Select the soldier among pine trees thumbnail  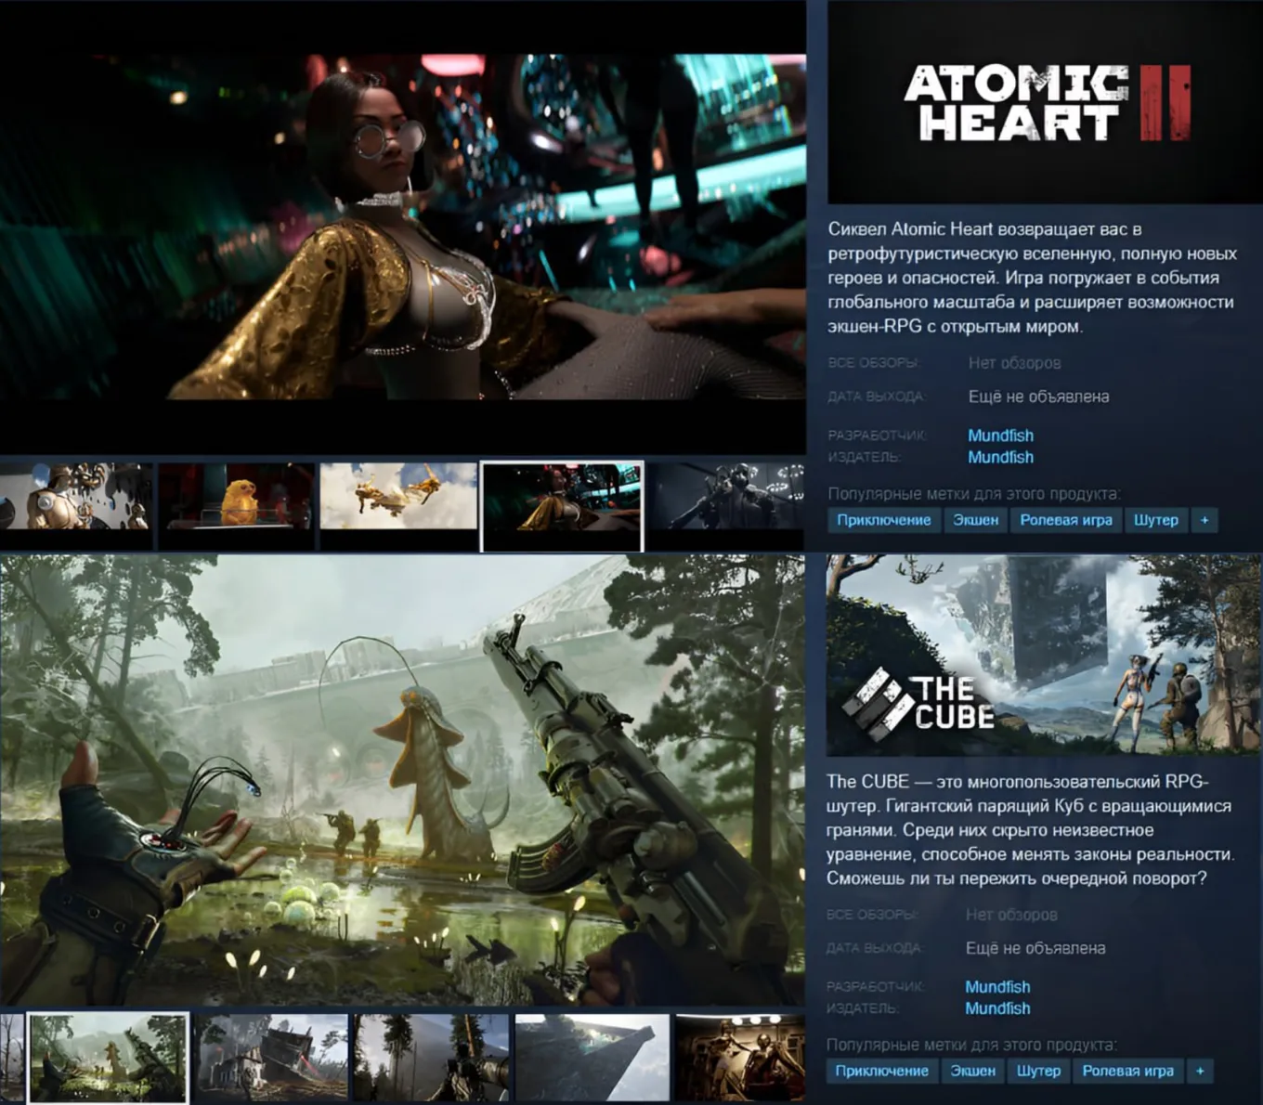tap(431, 1058)
